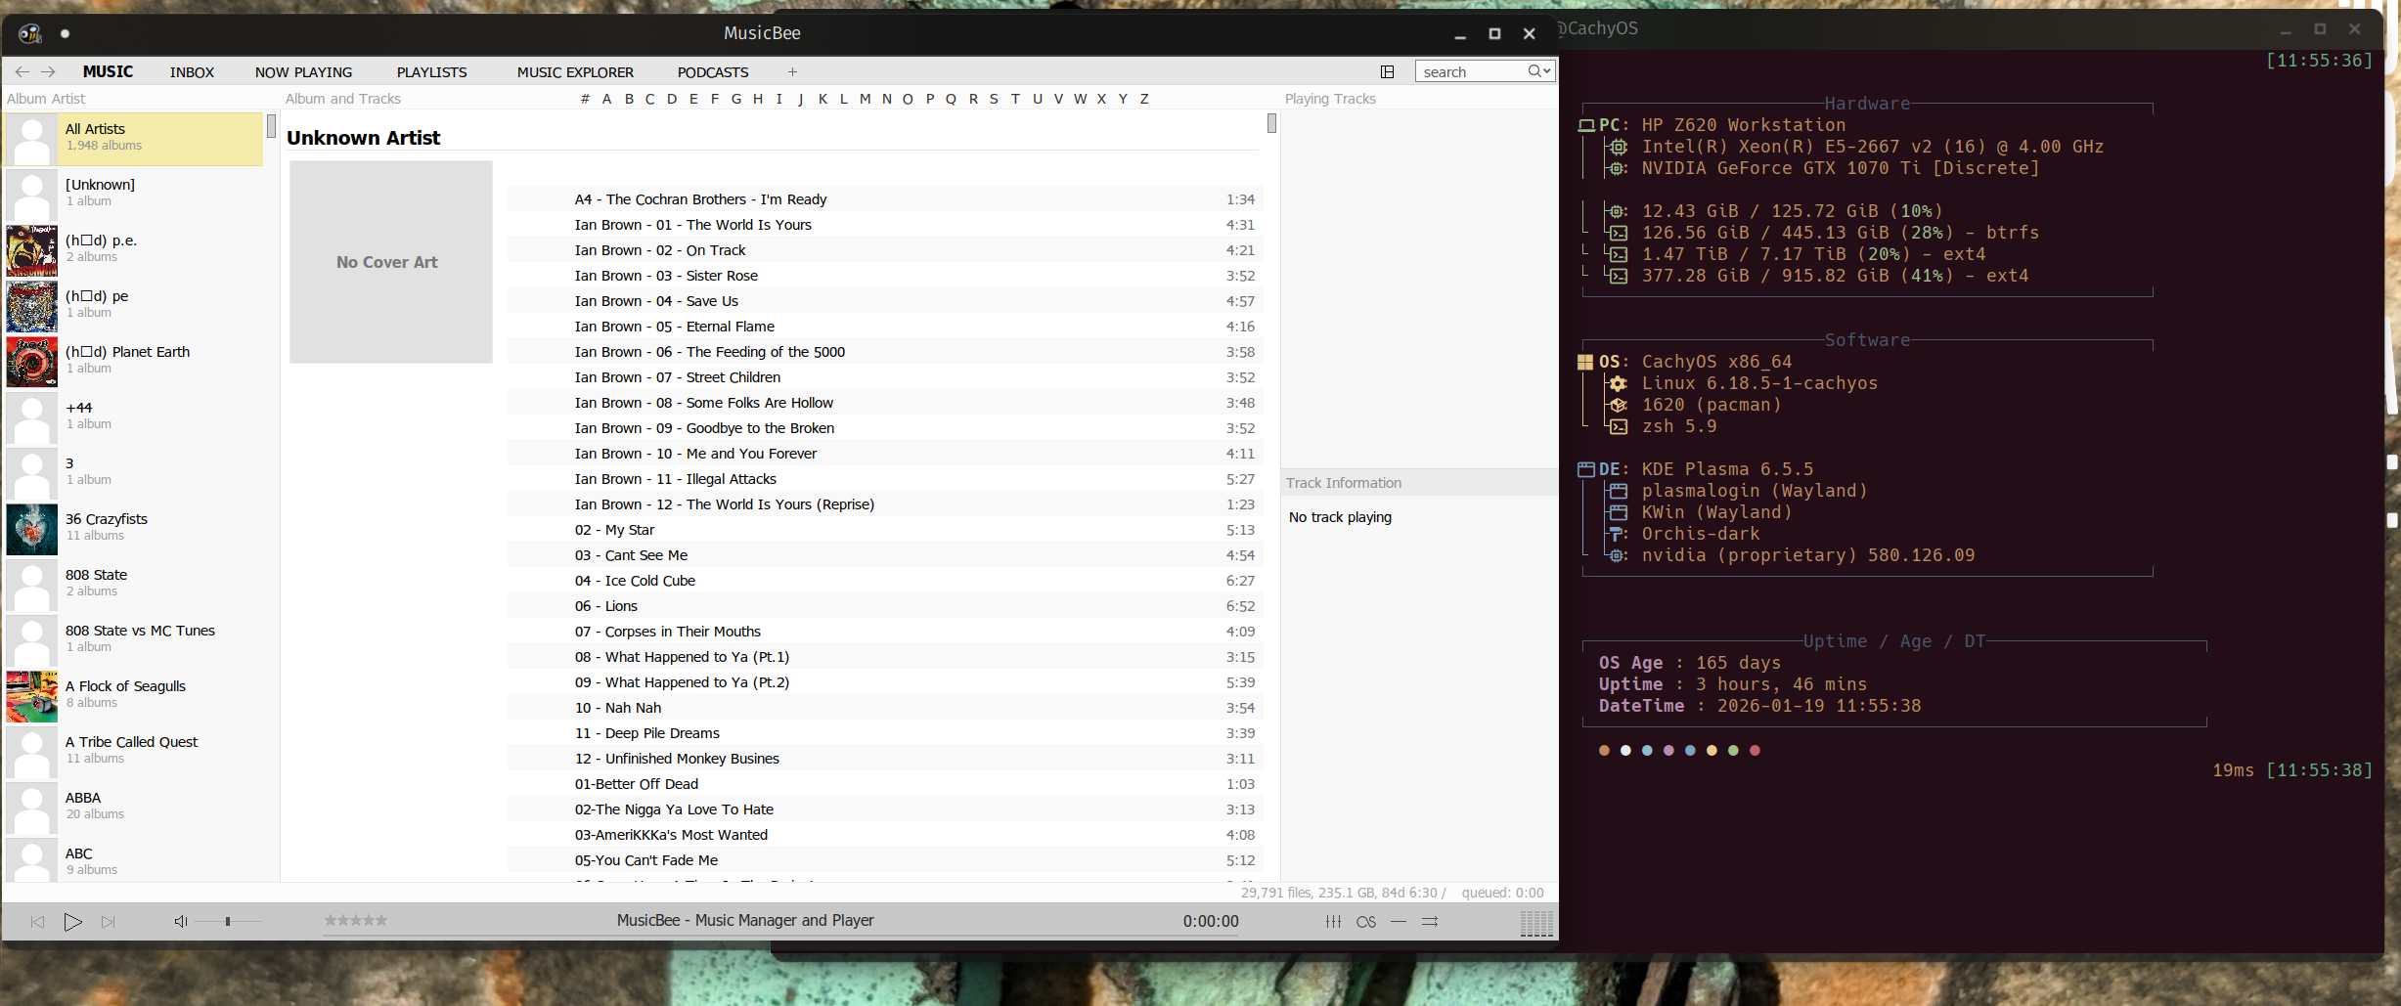Screen dimensions: 2401x1006
Task: Adjust the player volume slider
Action: click(x=228, y=922)
